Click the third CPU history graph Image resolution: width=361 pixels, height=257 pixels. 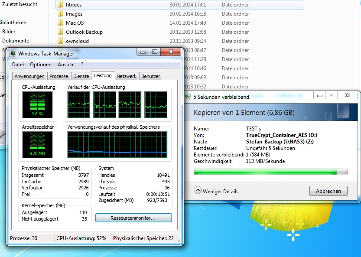(x=130, y=104)
